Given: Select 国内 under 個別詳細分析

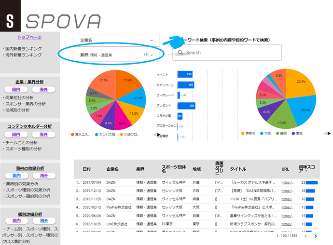Looking at the screenshot, I should pyautogui.click(x=16, y=220).
